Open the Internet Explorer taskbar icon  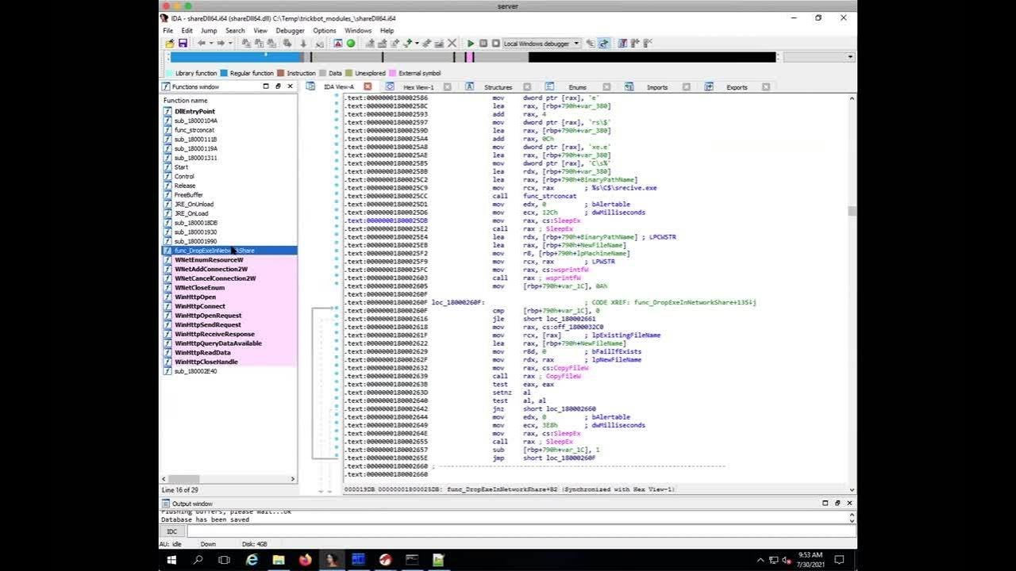[x=252, y=560]
